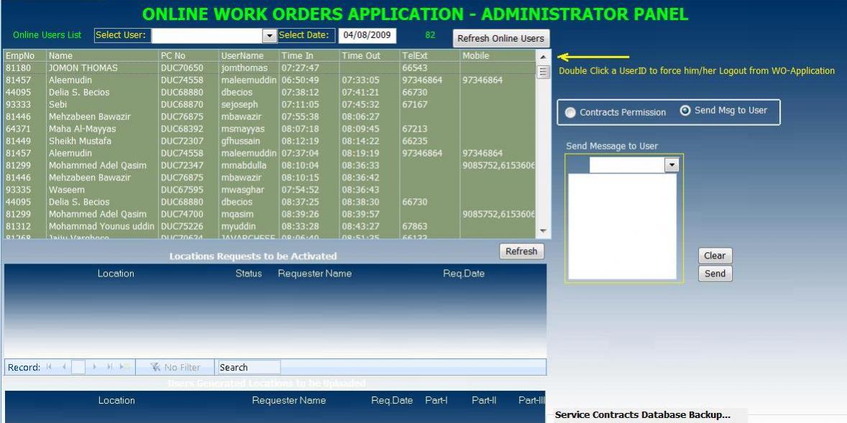Click scroll-up arrow of users list
Screen dimensions: 847x423
(x=544, y=56)
